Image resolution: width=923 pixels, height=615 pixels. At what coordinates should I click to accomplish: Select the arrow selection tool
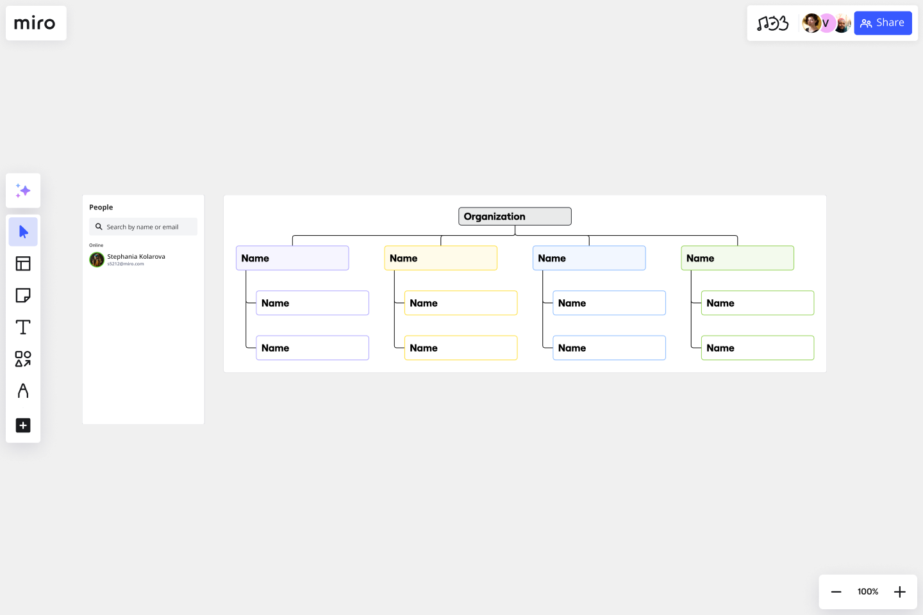[x=23, y=231]
